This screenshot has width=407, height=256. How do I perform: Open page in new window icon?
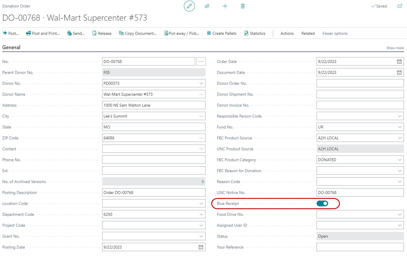(x=400, y=6)
